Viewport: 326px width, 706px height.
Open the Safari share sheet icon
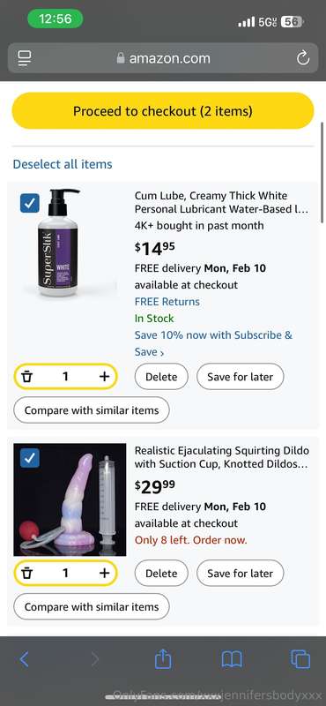pos(163,658)
